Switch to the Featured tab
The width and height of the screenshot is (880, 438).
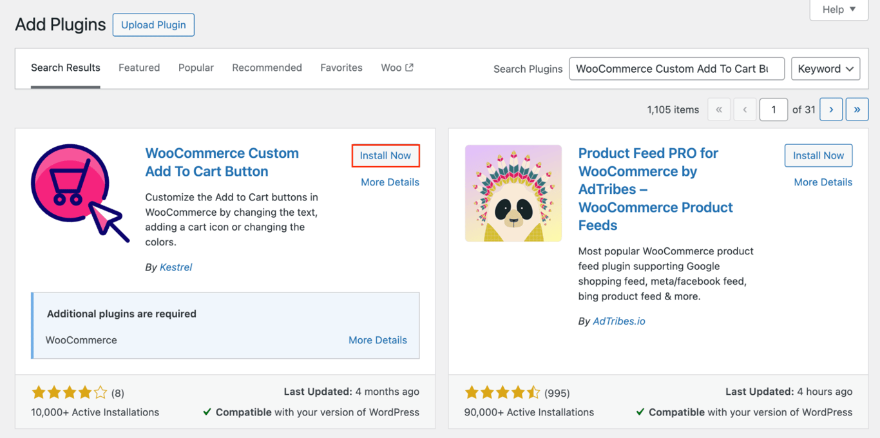pyautogui.click(x=139, y=67)
